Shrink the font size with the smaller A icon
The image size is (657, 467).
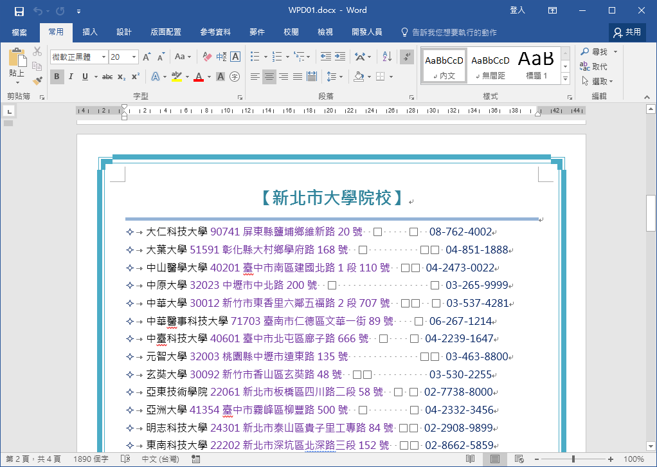click(161, 57)
